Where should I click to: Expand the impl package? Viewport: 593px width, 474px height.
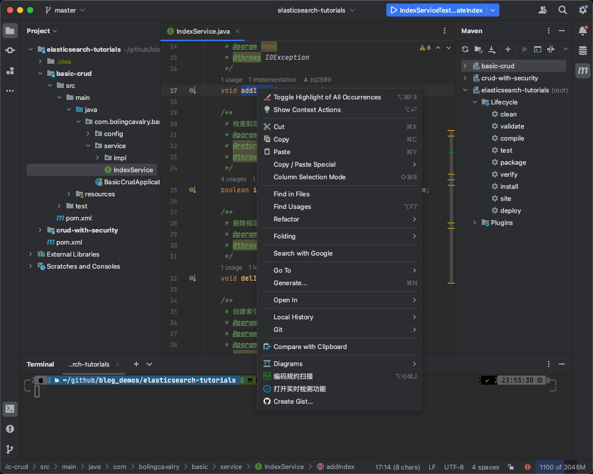97,158
